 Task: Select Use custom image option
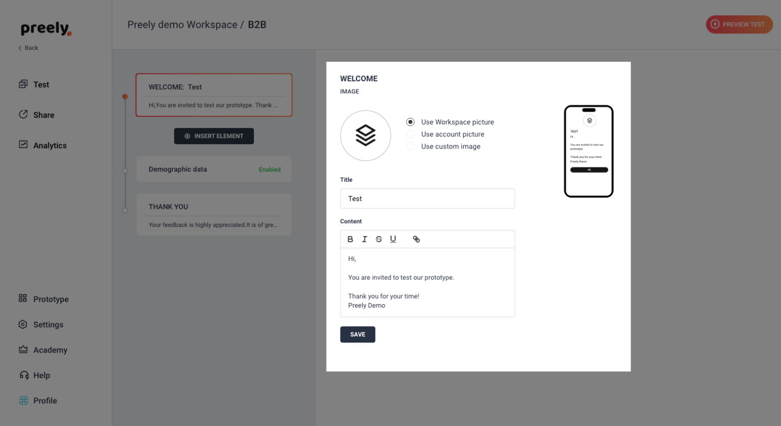coord(410,147)
